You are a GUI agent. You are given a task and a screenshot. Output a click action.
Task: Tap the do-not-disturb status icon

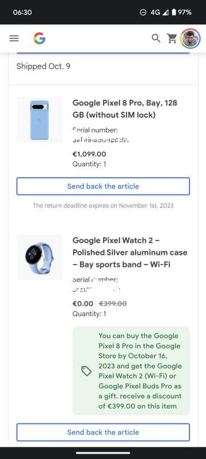click(x=143, y=12)
